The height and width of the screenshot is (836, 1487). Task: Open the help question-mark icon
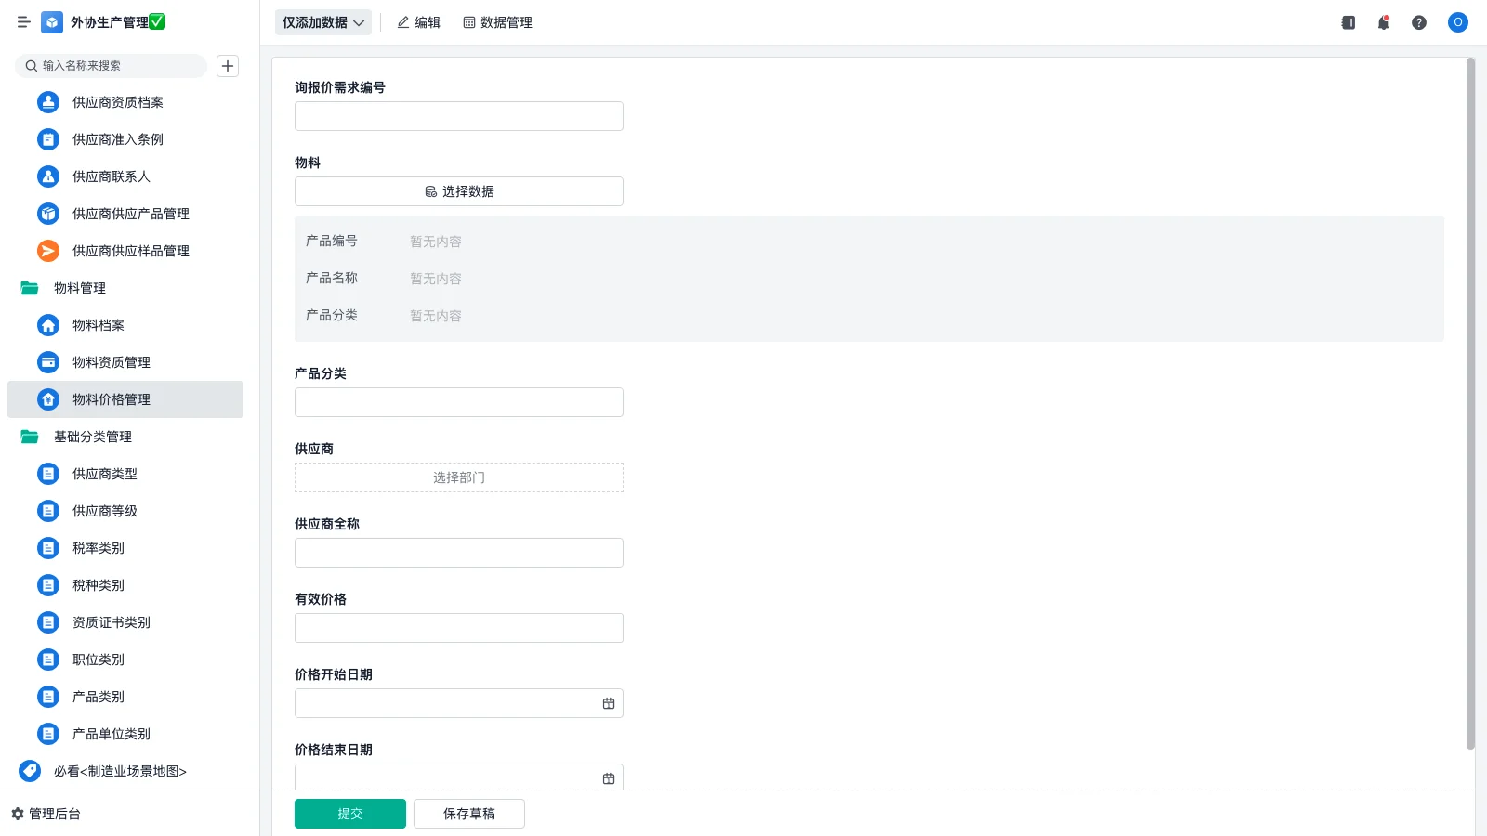point(1419,22)
